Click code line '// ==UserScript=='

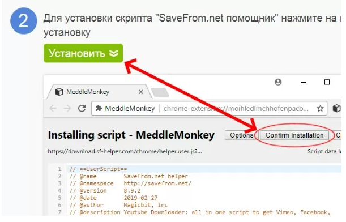click(98, 169)
